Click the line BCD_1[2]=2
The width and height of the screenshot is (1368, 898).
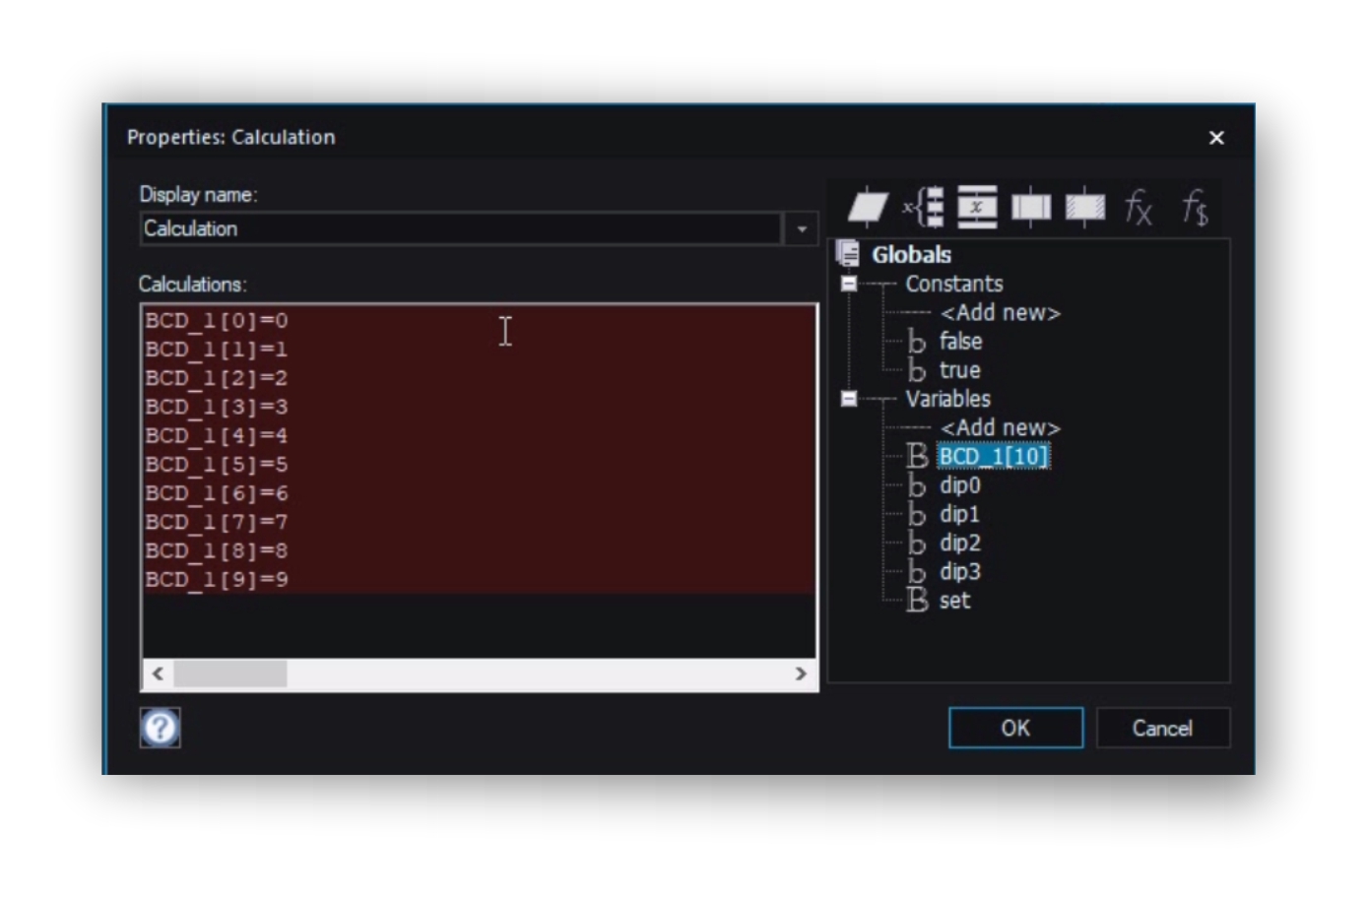coord(217,378)
